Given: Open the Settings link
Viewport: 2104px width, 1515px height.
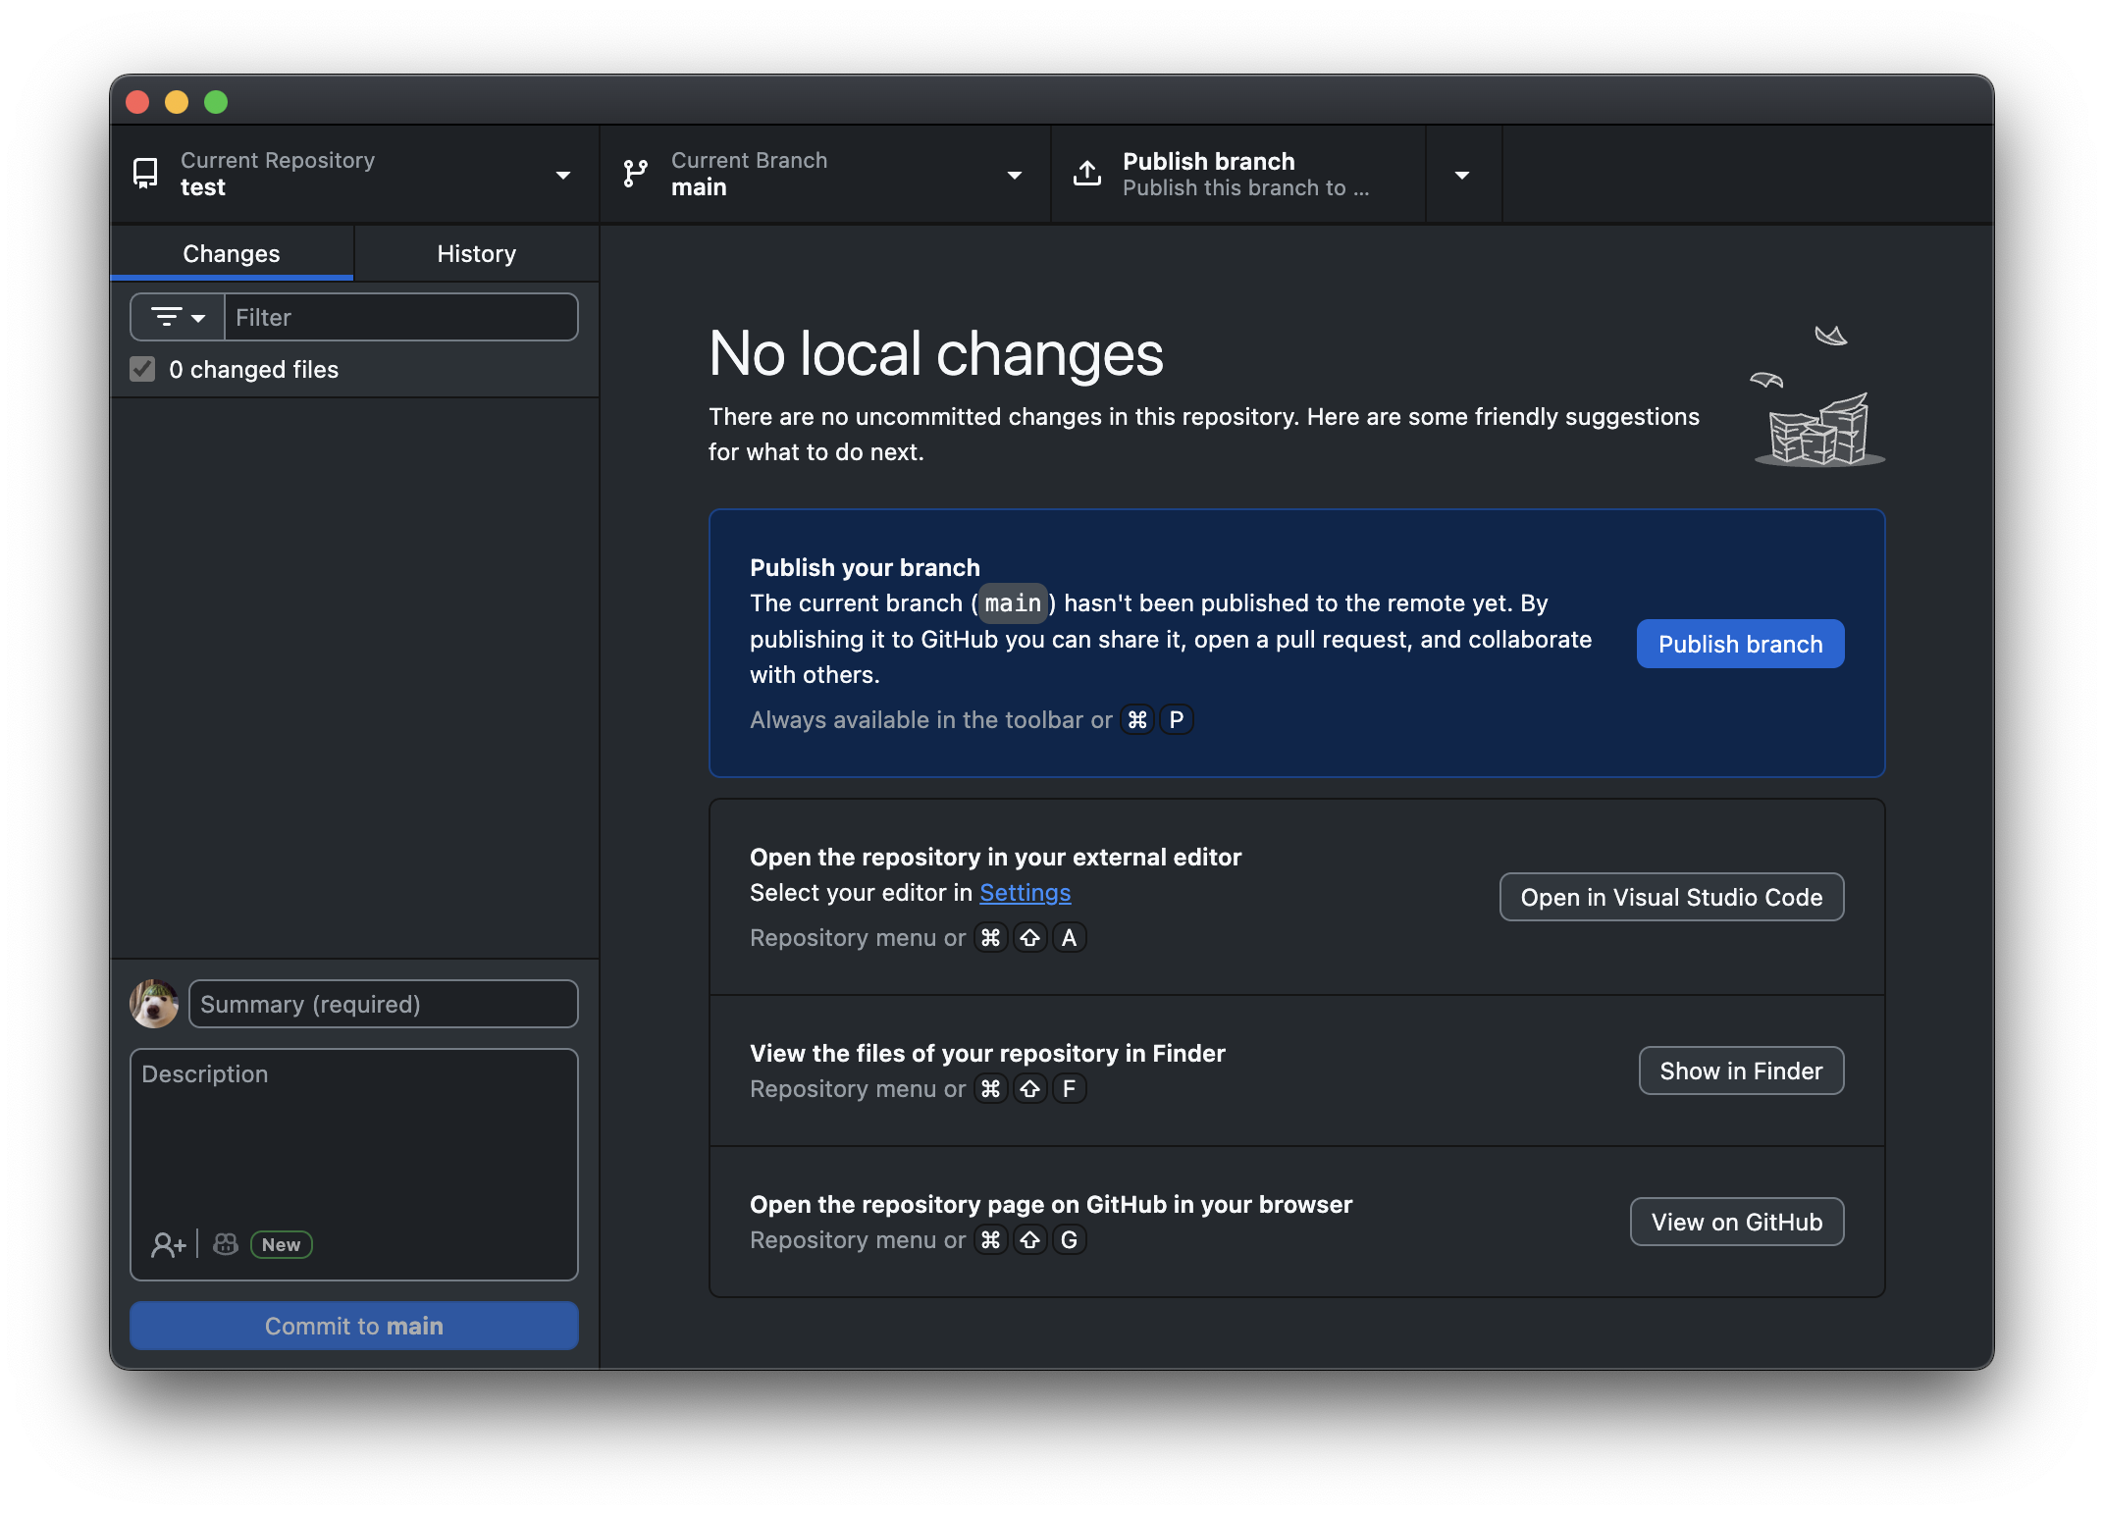Looking at the screenshot, I should (x=1025, y=892).
